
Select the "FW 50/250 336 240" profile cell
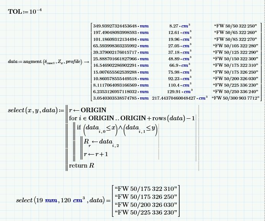pyautogui.click(x=236, y=92)
